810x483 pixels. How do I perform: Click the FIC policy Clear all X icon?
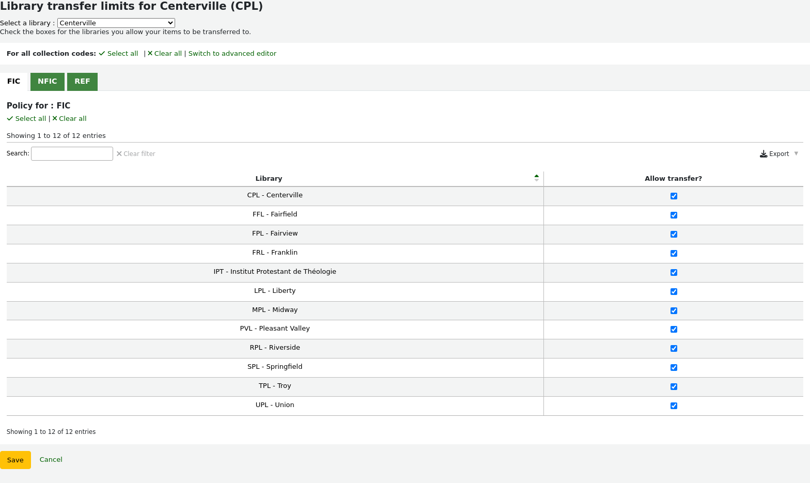[55, 119]
